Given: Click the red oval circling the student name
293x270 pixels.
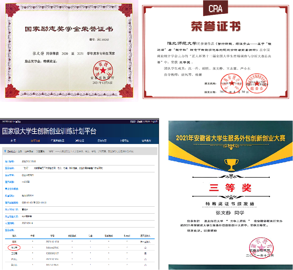Looking at the screenshot, I should click(14, 248).
